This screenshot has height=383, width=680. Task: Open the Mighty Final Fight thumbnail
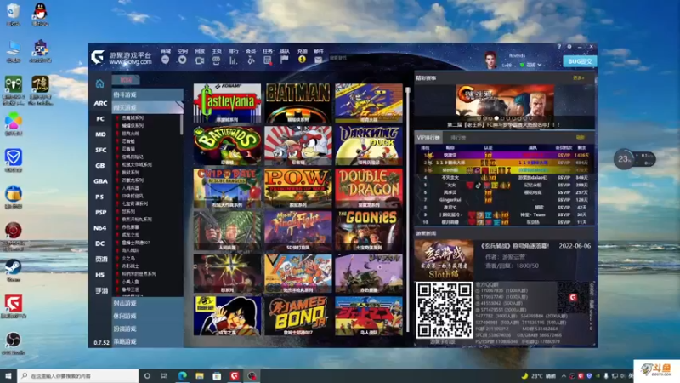click(x=298, y=231)
